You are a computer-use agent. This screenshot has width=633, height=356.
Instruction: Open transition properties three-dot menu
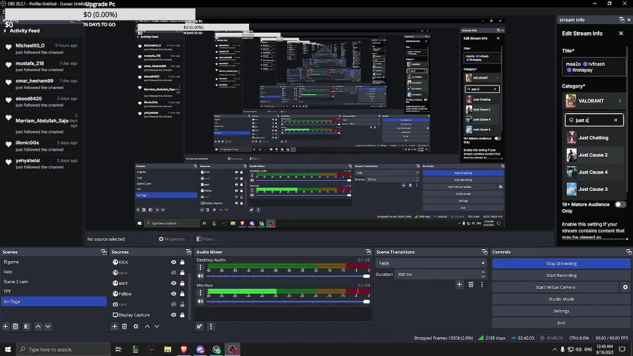click(x=482, y=284)
